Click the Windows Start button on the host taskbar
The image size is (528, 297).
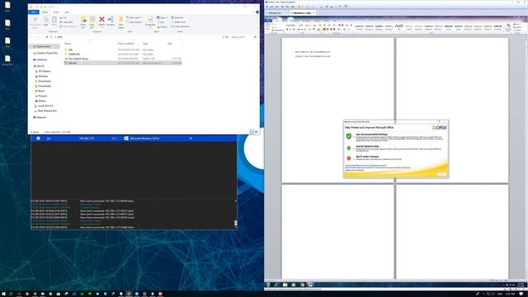(3, 294)
